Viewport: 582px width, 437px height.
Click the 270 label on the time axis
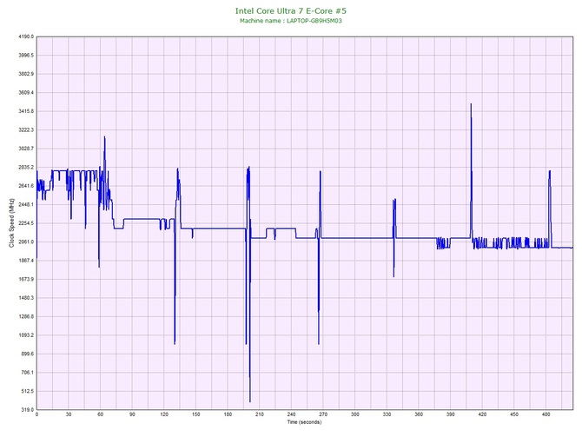[x=323, y=414]
